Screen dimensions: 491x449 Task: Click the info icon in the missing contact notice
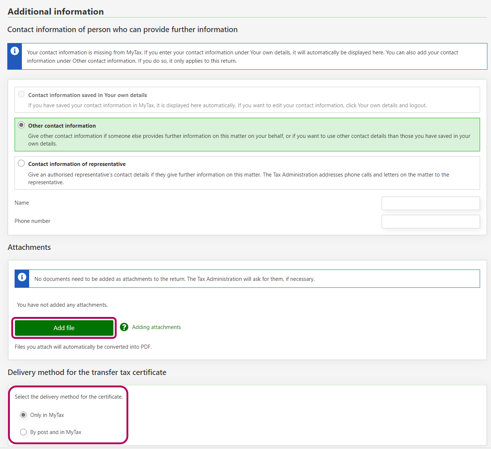15,51
